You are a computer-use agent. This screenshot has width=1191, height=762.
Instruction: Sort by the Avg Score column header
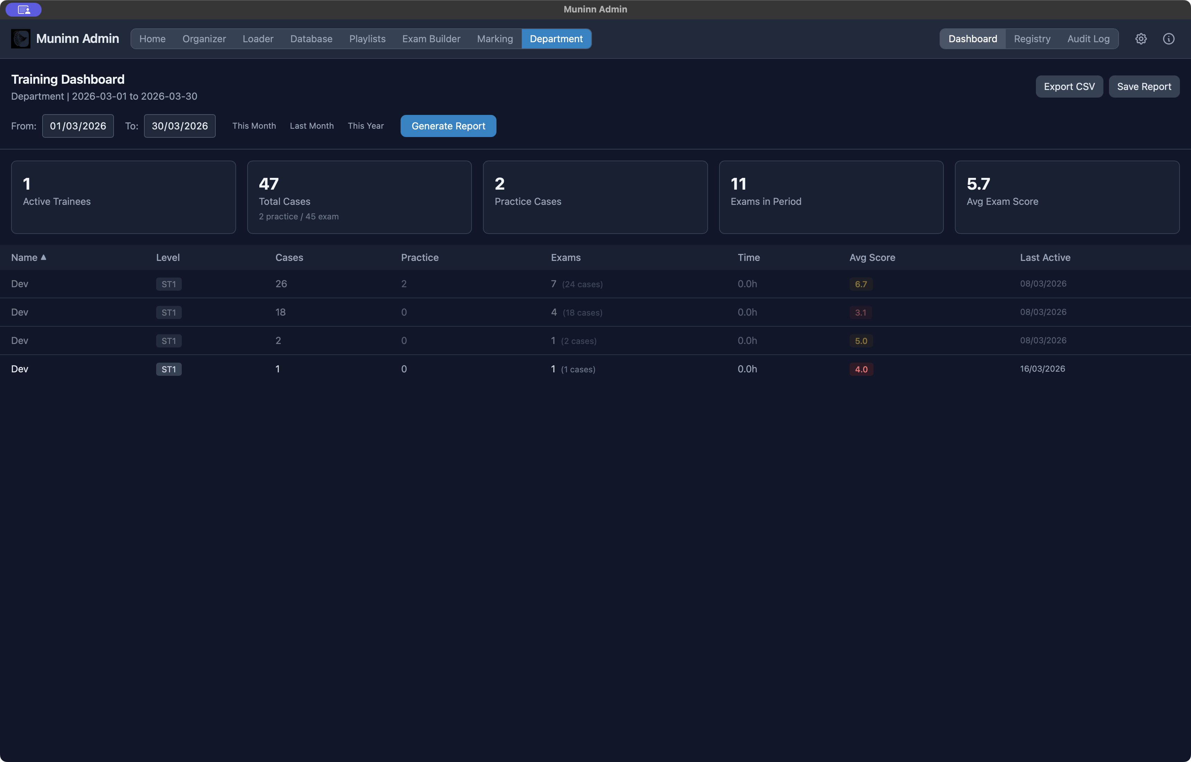point(872,257)
